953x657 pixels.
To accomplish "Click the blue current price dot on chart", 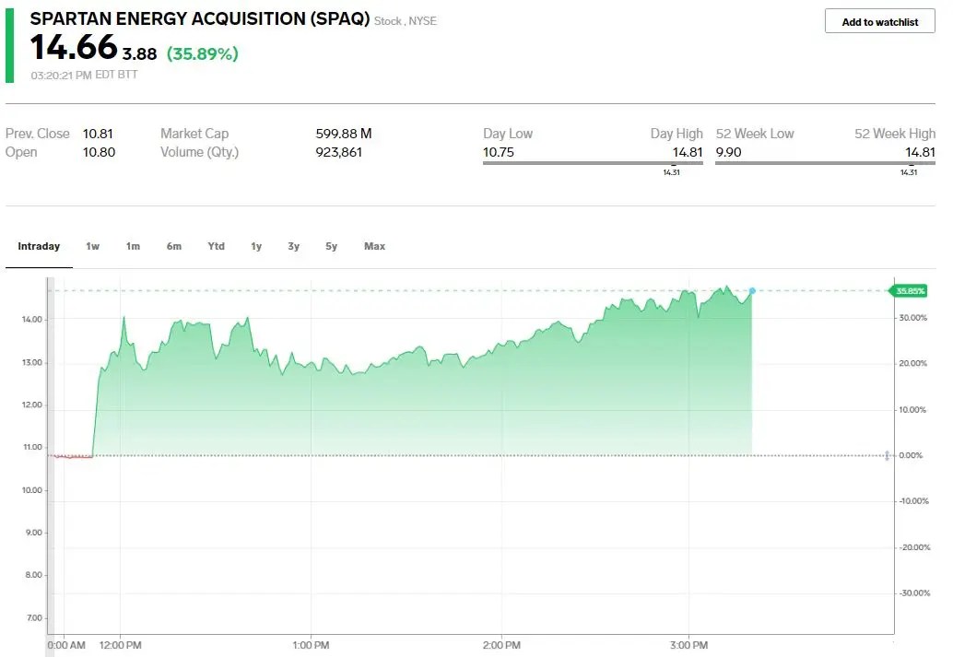I will coord(752,291).
